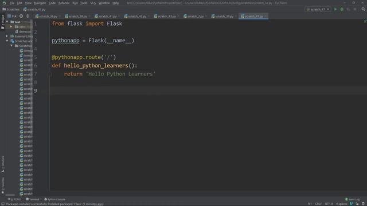Open the Navigate menu

[x=40, y=3]
